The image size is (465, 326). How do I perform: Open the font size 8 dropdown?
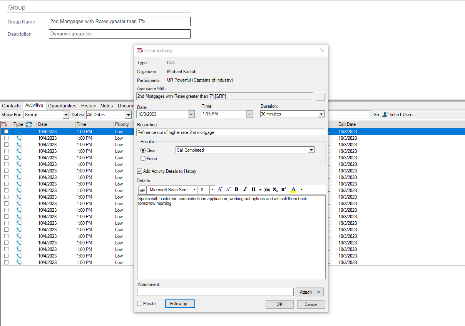point(212,190)
